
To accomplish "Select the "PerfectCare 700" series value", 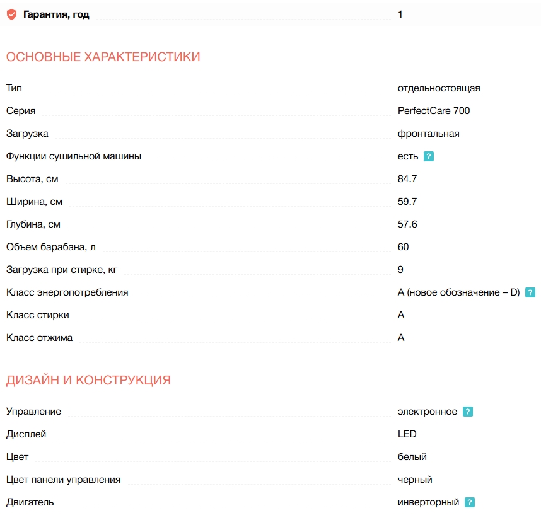I will pyautogui.click(x=434, y=111).
